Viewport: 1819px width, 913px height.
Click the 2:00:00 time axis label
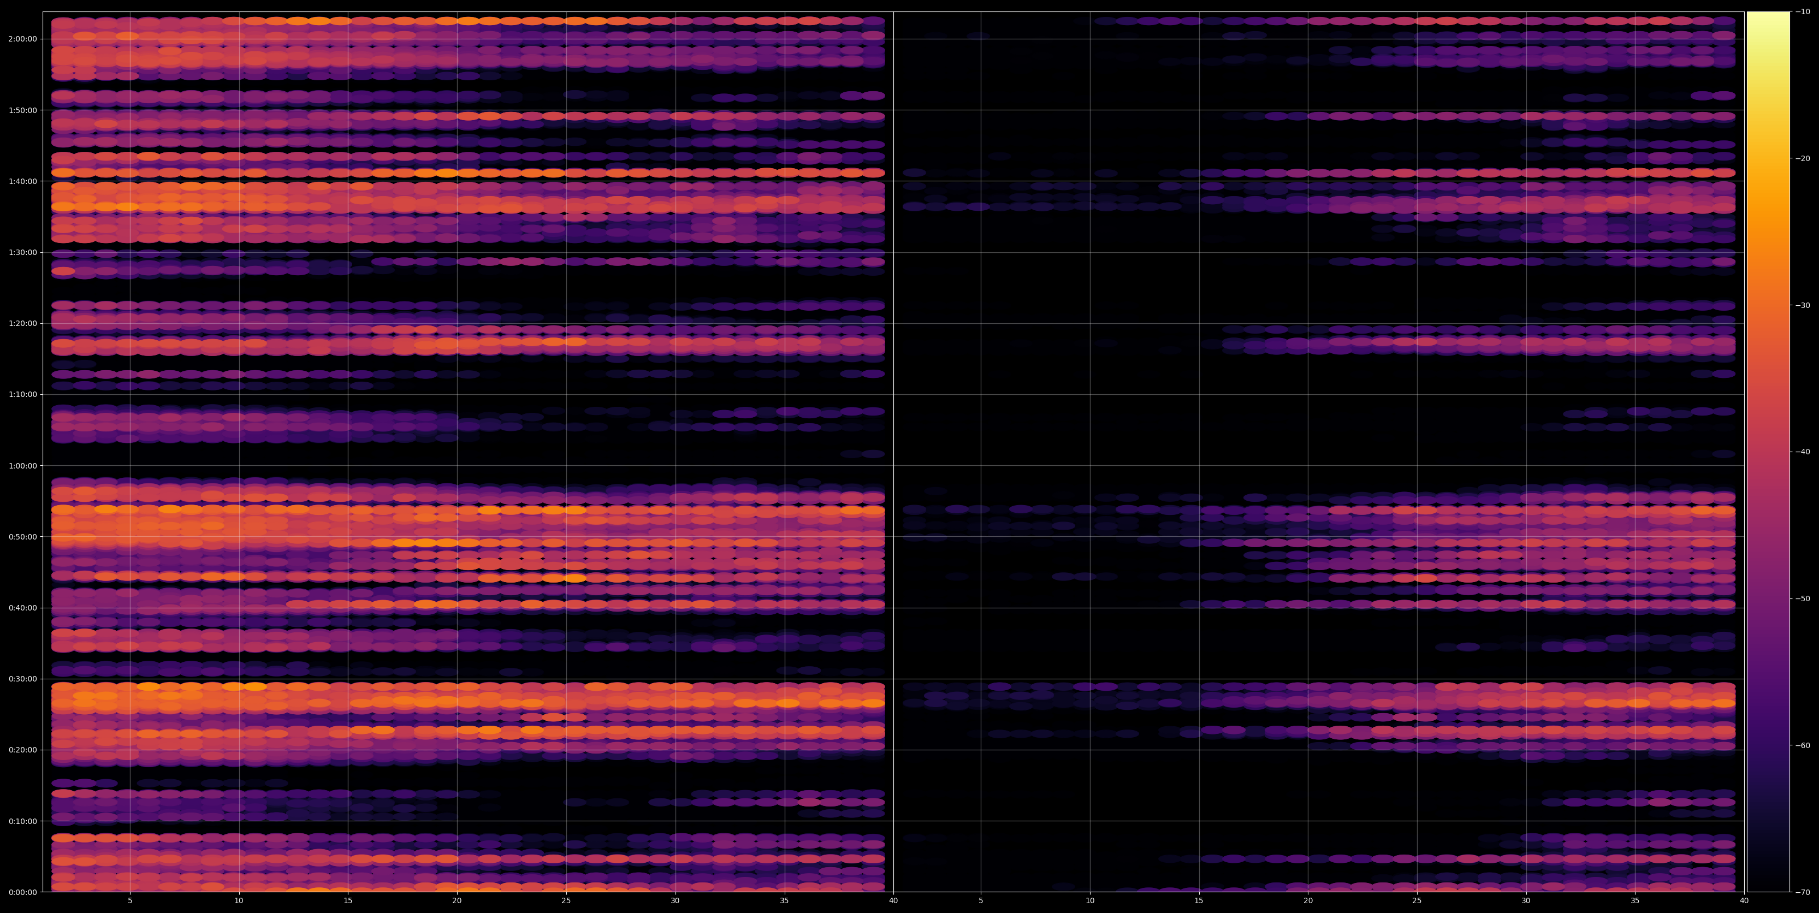(x=23, y=39)
